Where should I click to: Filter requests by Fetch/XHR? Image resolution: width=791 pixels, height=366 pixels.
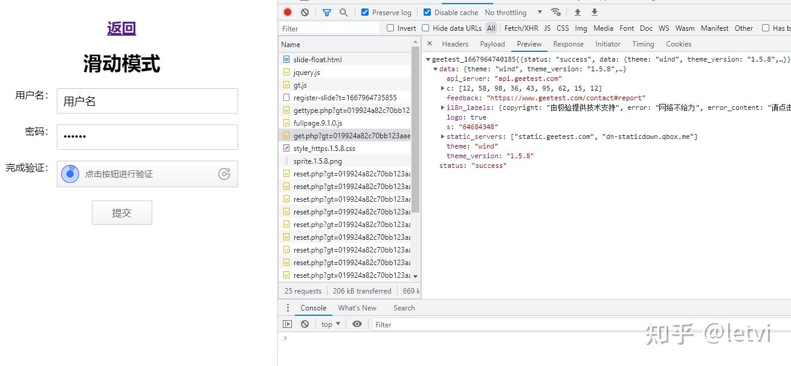tap(521, 28)
